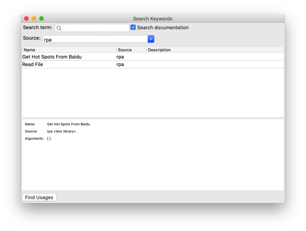Sort by the Name column header
306x231 pixels.
[69, 50]
